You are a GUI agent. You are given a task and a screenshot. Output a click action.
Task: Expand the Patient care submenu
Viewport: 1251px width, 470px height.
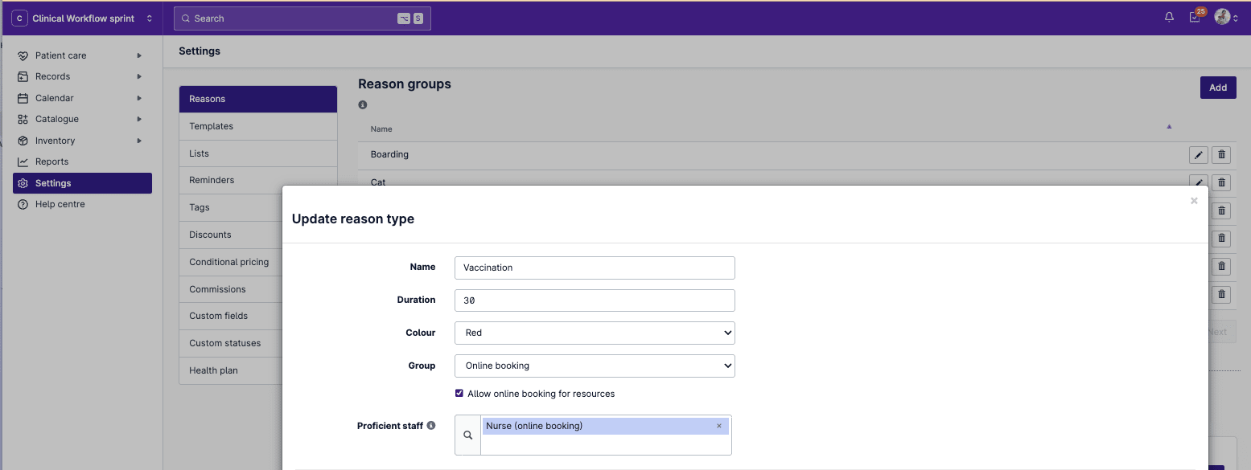(139, 55)
